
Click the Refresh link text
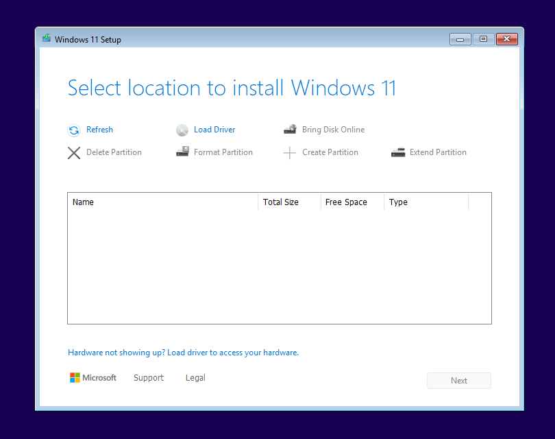pyautogui.click(x=99, y=130)
